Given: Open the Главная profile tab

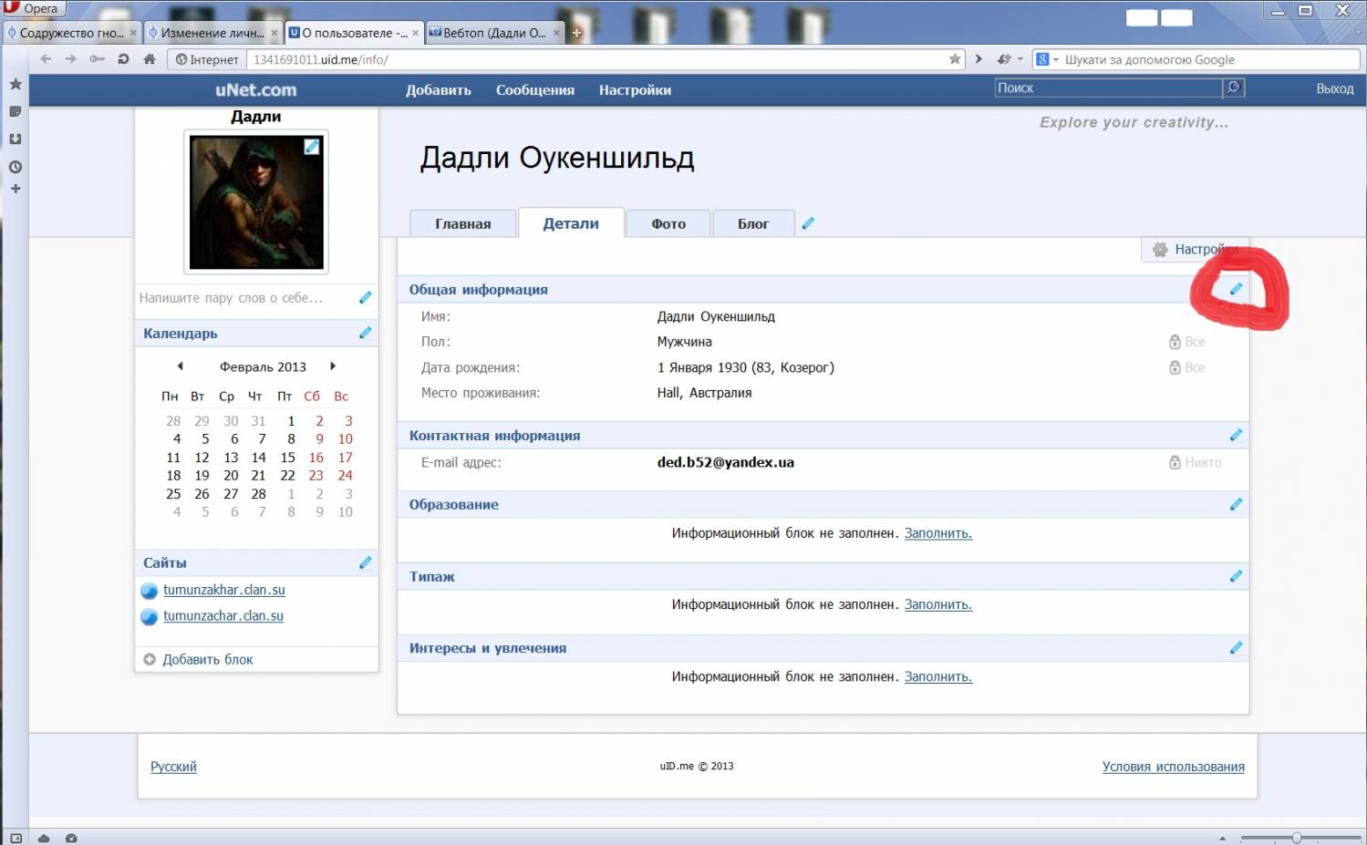Looking at the screenshot, I should (463, 223).
